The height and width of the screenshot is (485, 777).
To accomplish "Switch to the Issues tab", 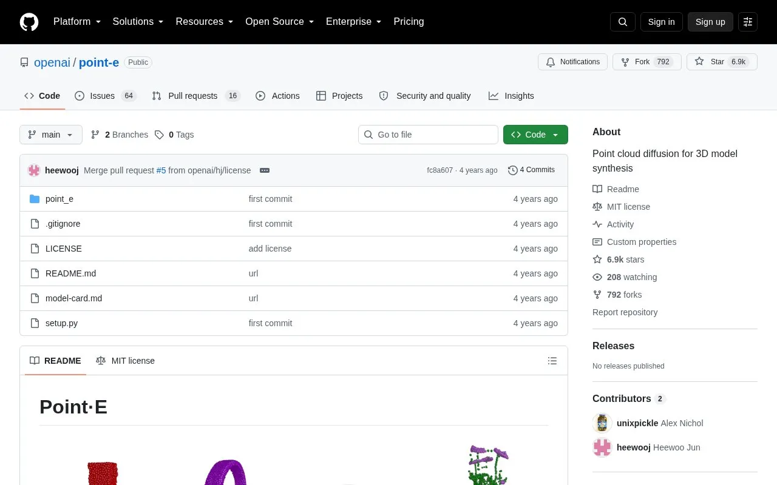I will [x=106, y=96].
